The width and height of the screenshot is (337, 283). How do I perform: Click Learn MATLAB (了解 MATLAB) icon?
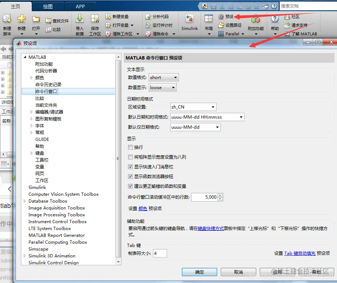click(287, 34)
